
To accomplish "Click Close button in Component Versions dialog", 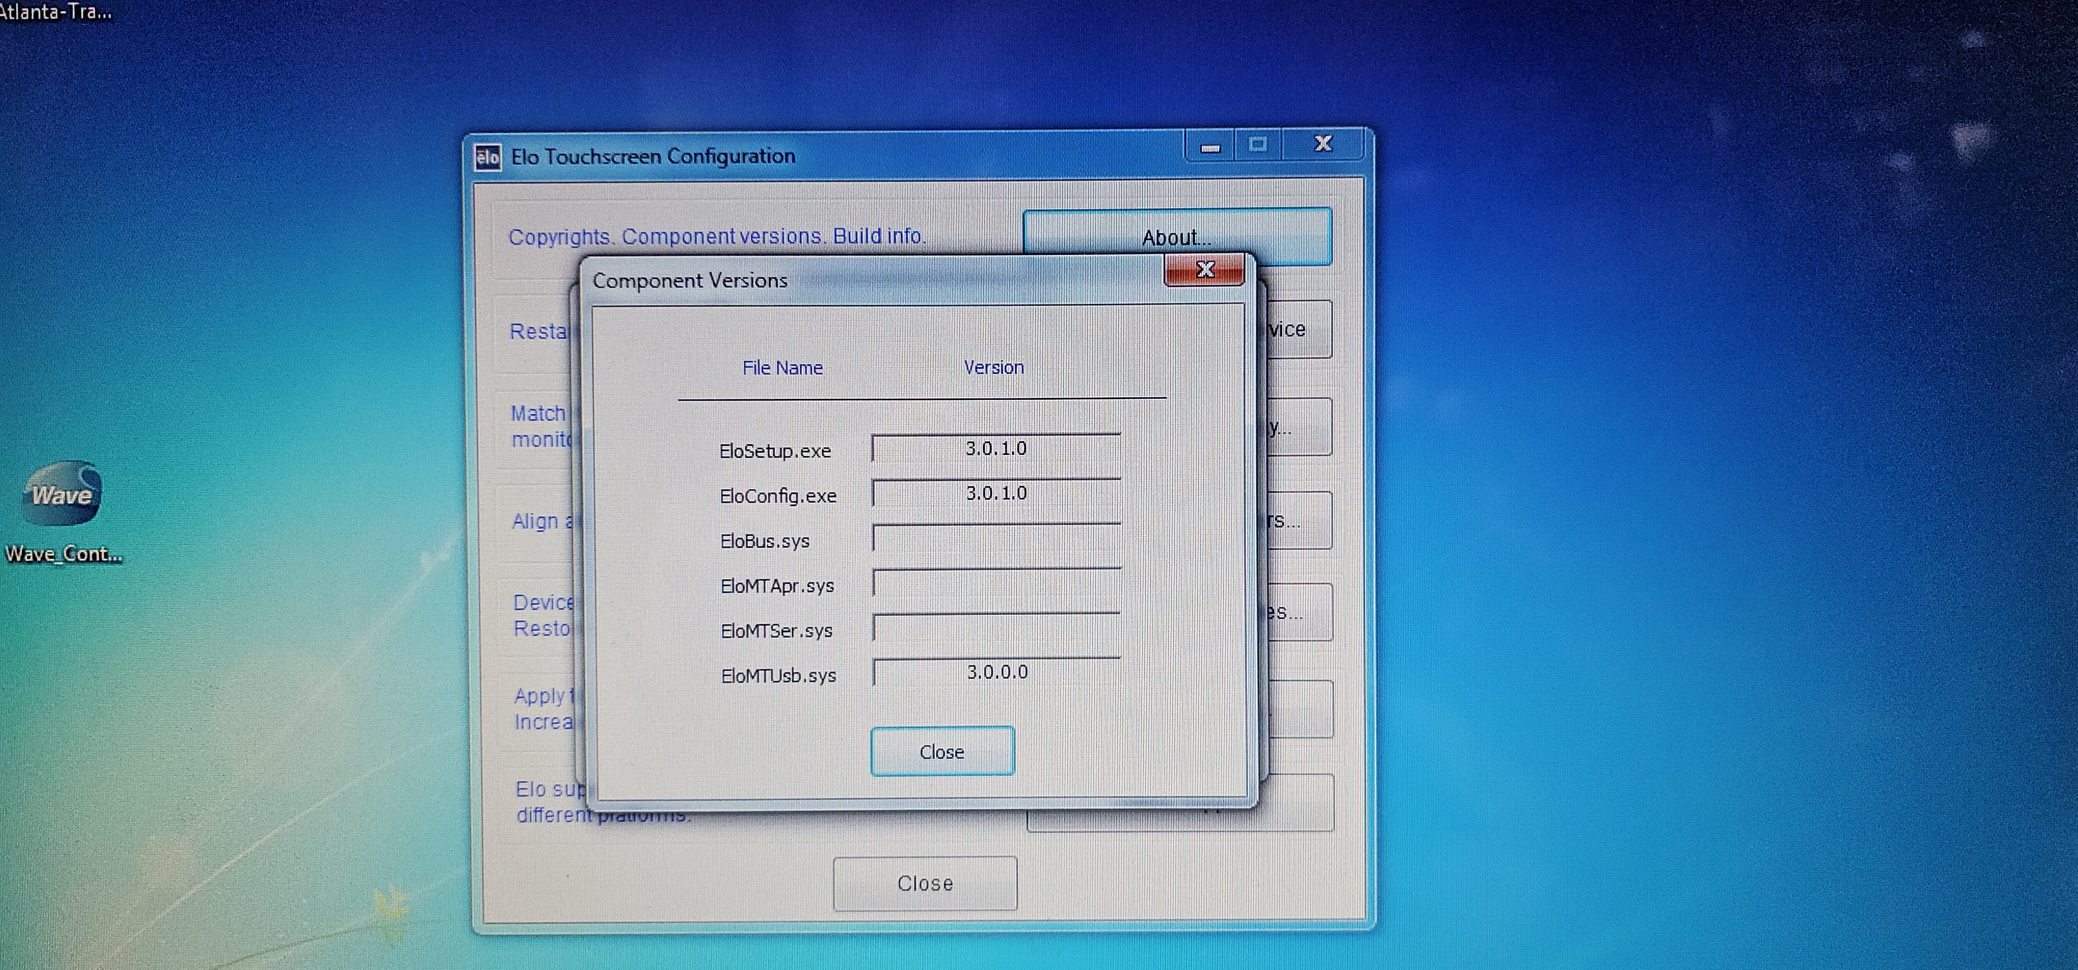I will (941, 751).
